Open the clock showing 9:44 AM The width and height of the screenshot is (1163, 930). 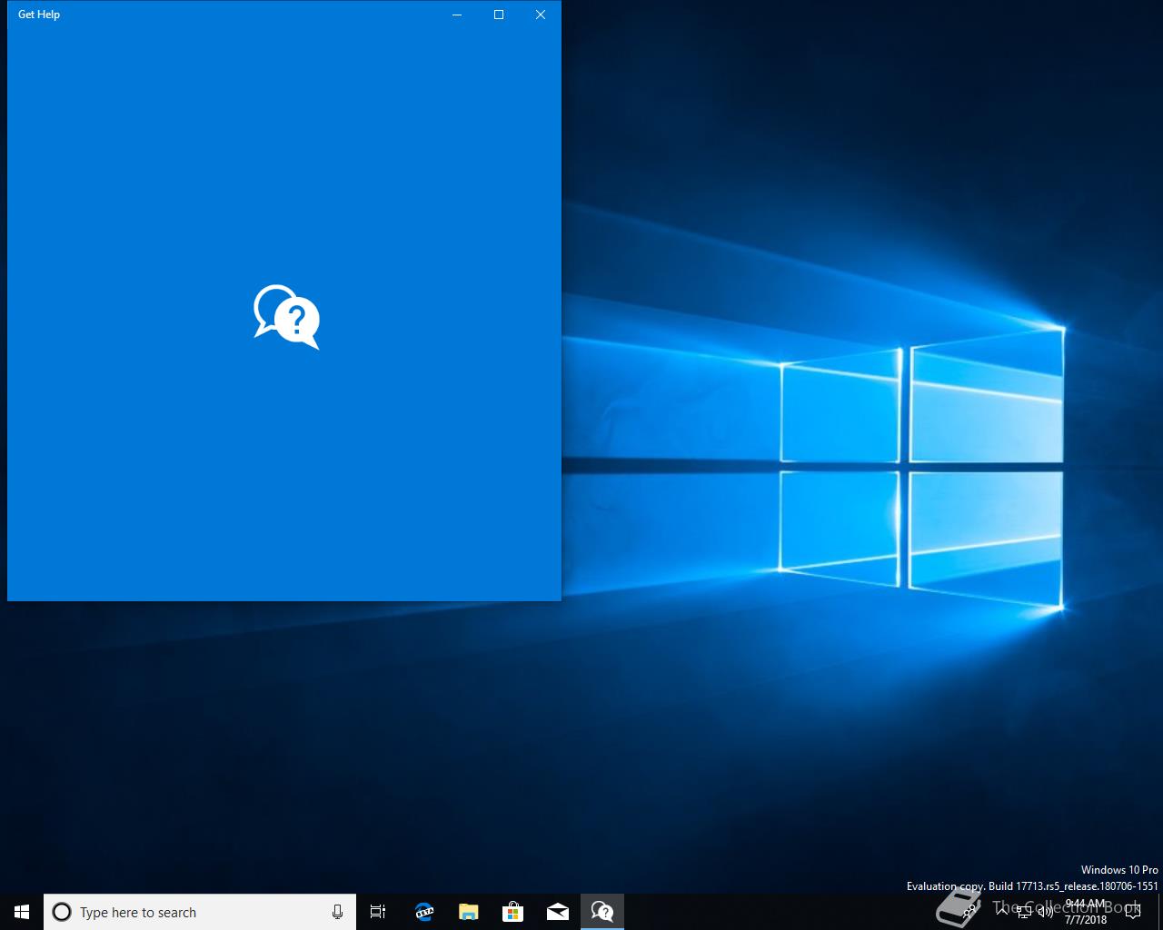tap(1085, 912)
